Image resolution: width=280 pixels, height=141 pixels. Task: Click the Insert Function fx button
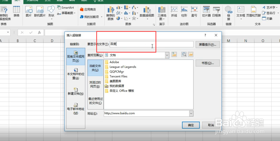click(x=39, y=33)
